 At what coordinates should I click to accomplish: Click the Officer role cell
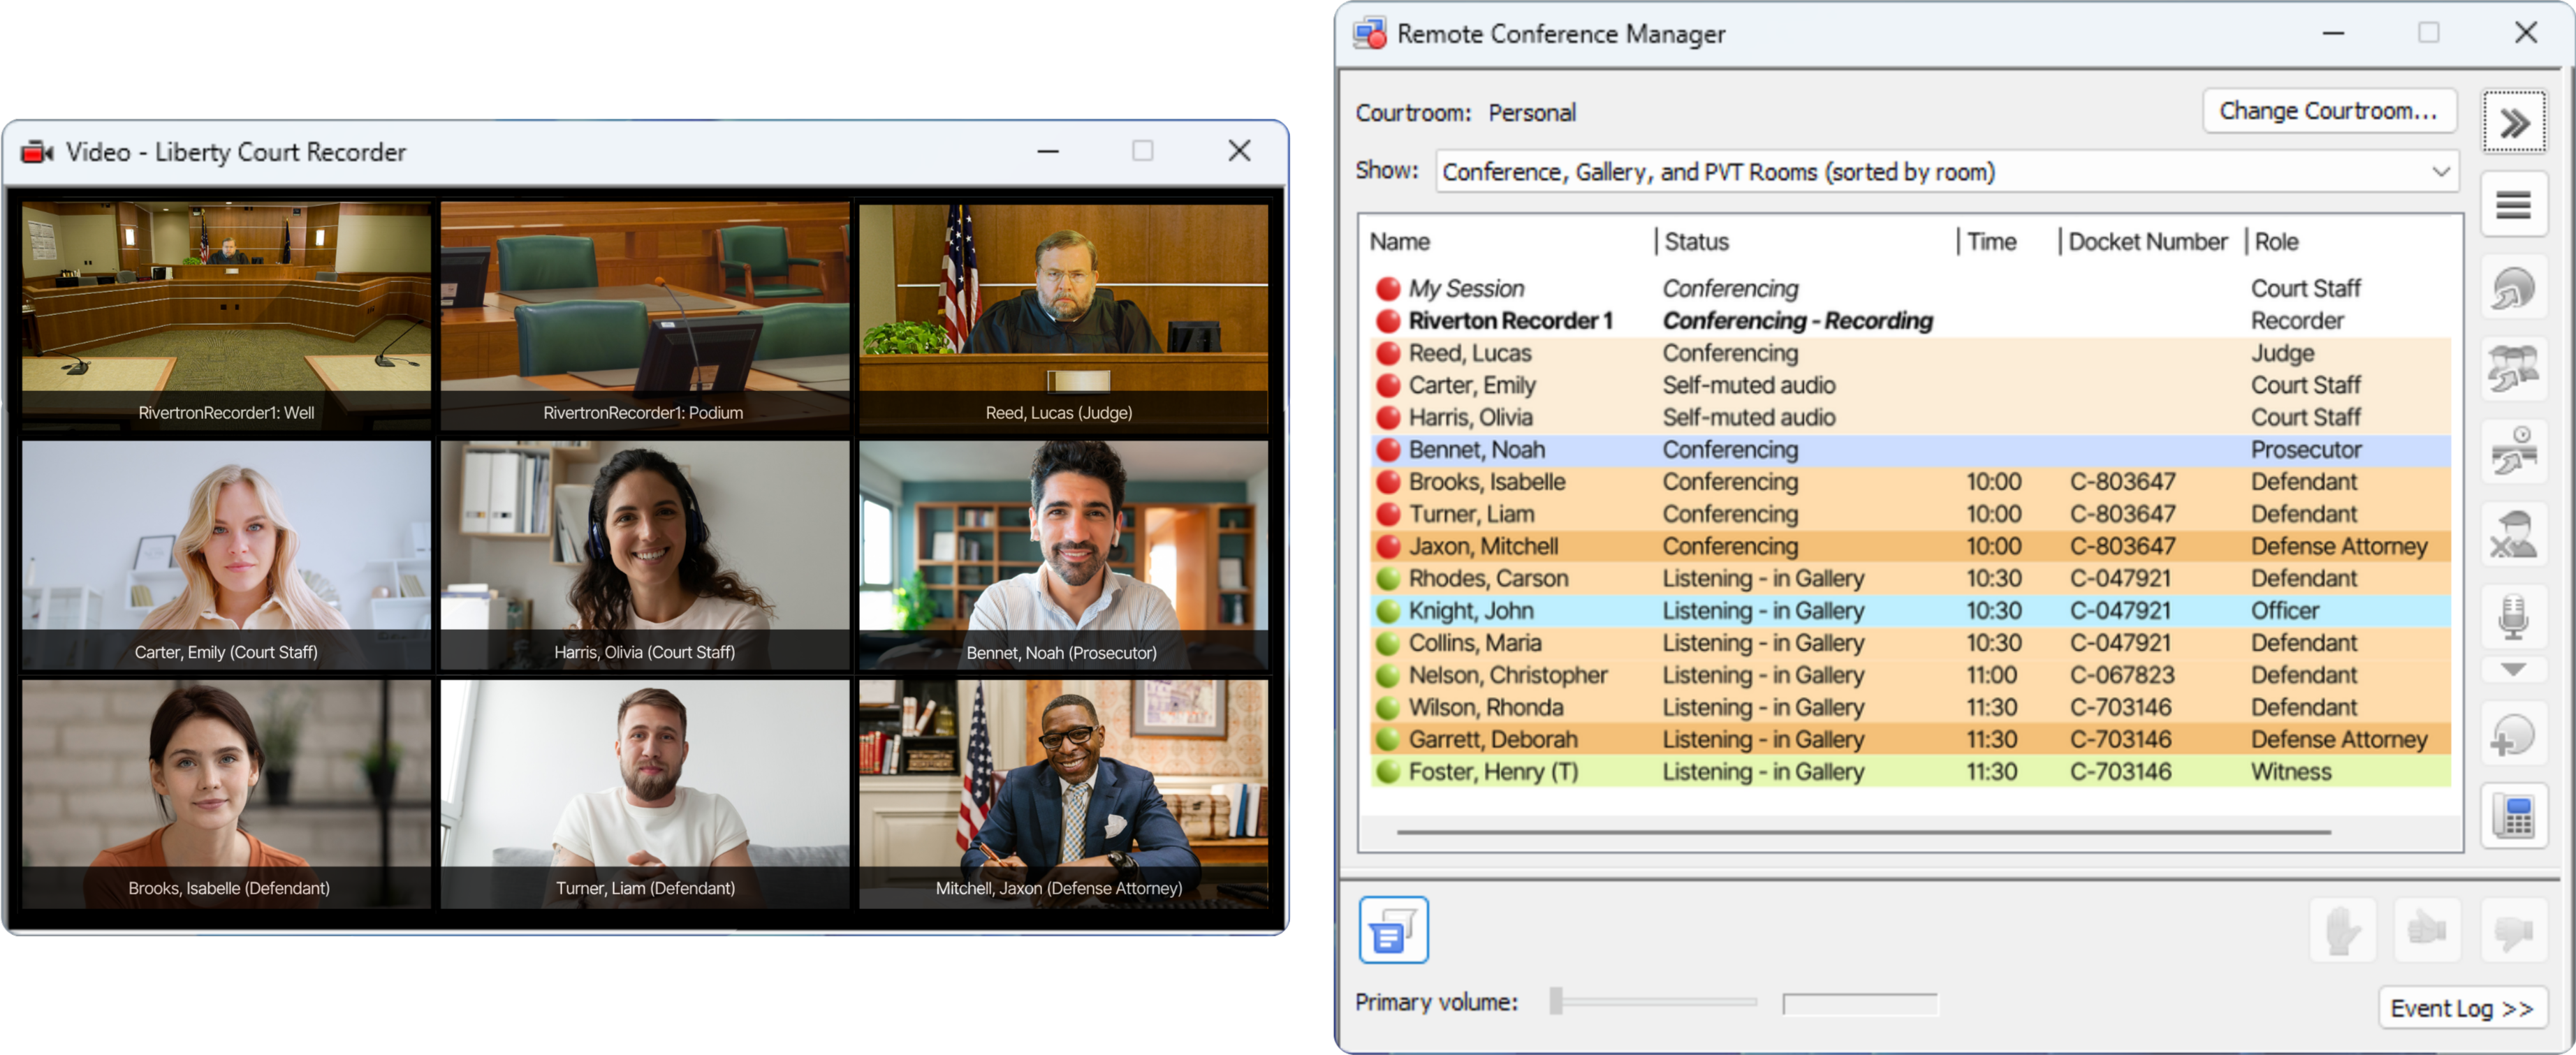pos(2285,611)
